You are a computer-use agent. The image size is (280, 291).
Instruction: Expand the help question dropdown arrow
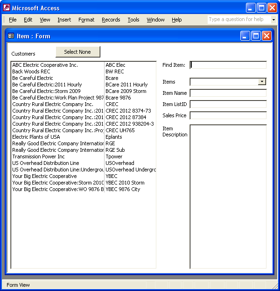click(273, 20)
